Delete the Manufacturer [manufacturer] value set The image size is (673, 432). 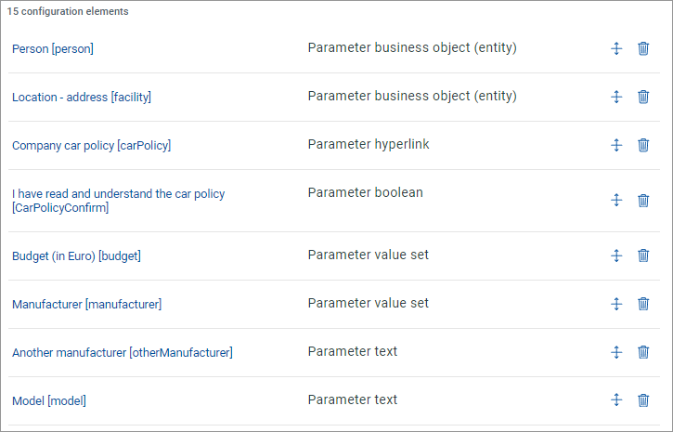643,304
